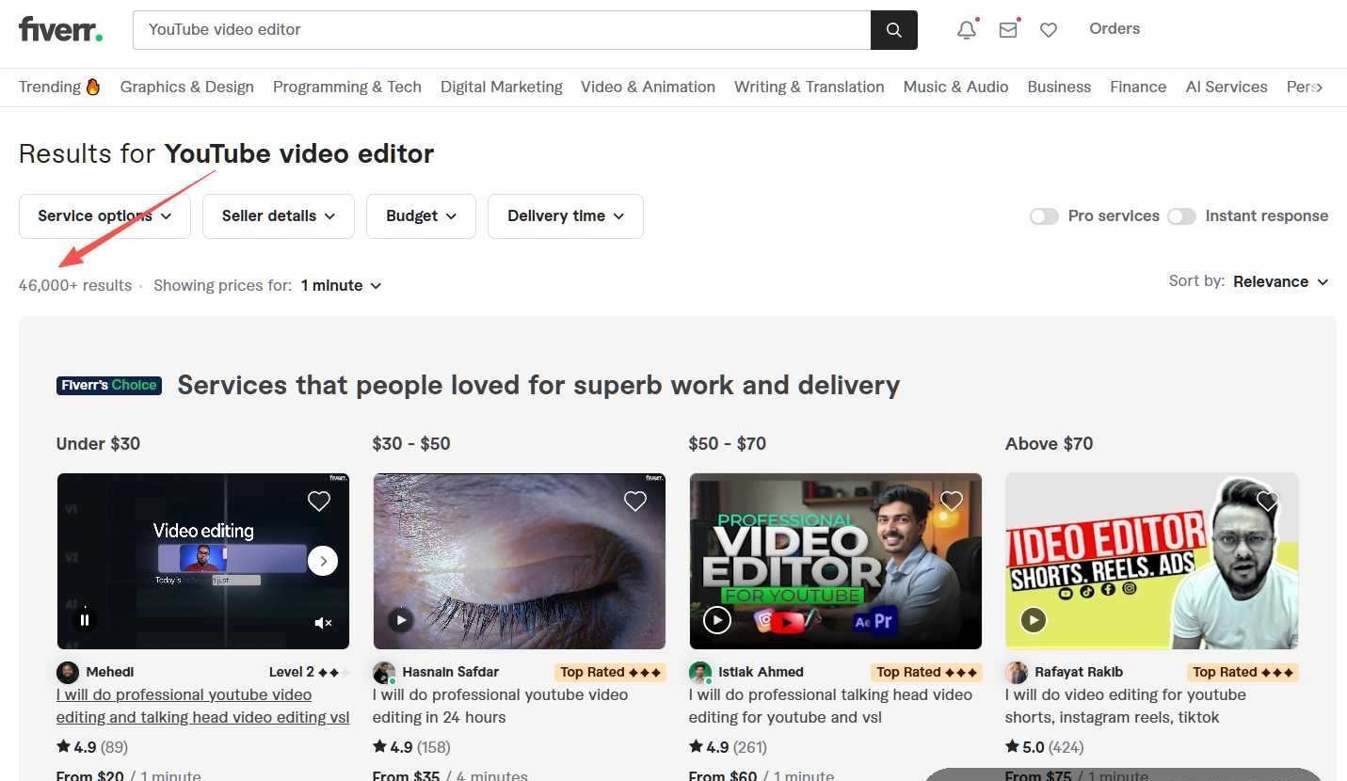The width and height of the screenshot is (1347, 781).
Task: Favorite Rafayat Rakib's gig heart icon
Action: point(1268,501)
